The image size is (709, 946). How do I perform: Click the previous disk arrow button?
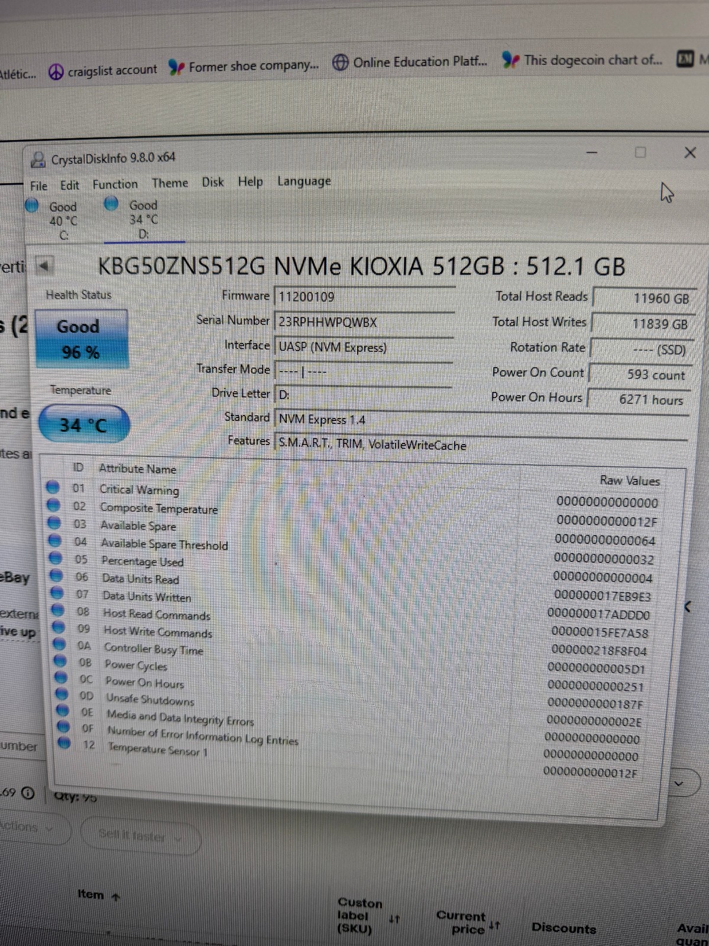point(44,266)
